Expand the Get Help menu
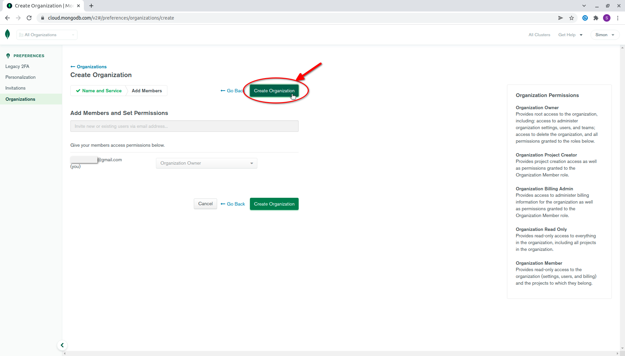625x356 pixels. (x=570, y=35)
